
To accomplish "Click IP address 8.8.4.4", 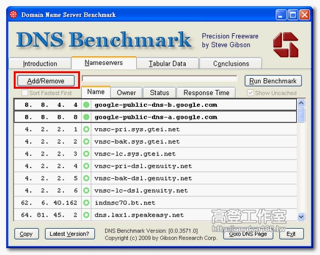I will coord(51,104).
